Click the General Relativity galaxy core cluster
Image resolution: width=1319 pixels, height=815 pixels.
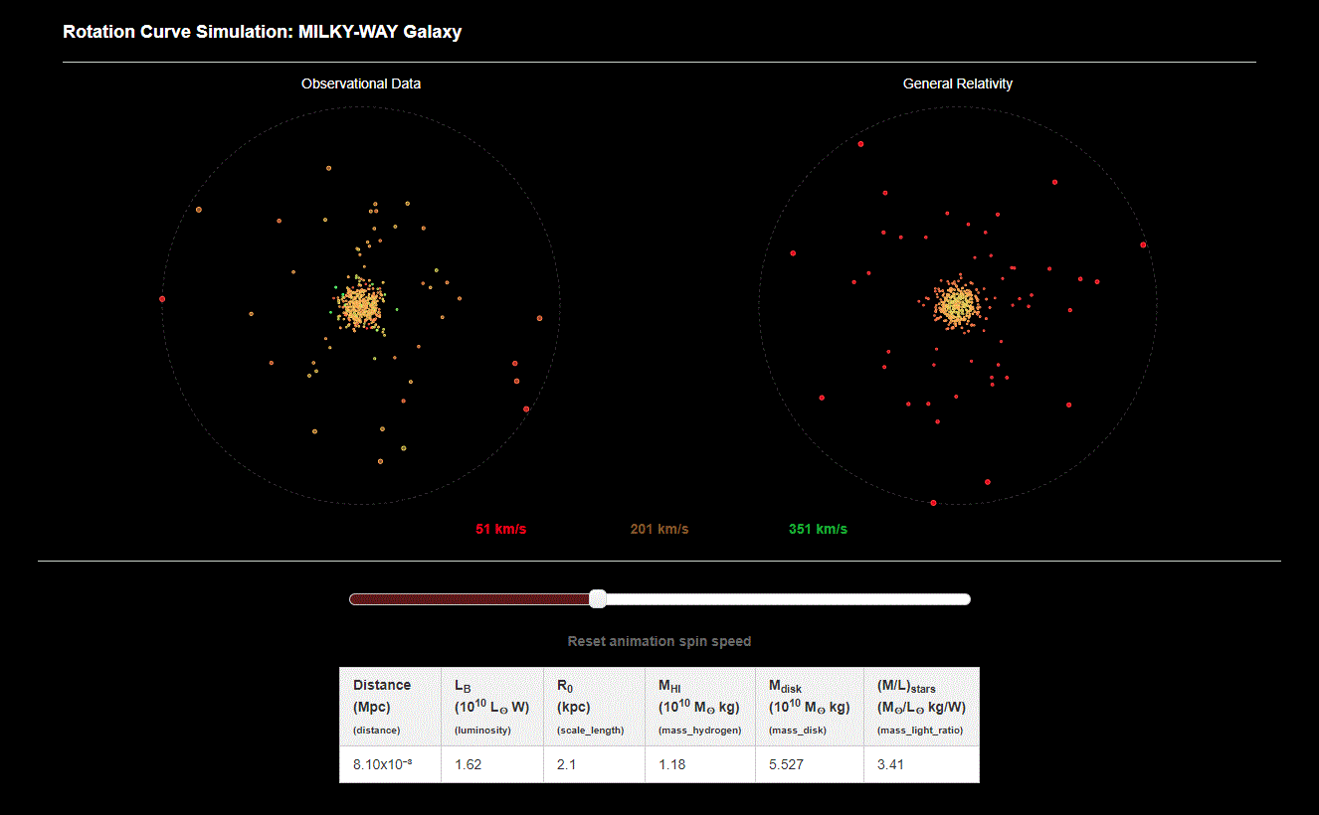click(x=957, y=304)
